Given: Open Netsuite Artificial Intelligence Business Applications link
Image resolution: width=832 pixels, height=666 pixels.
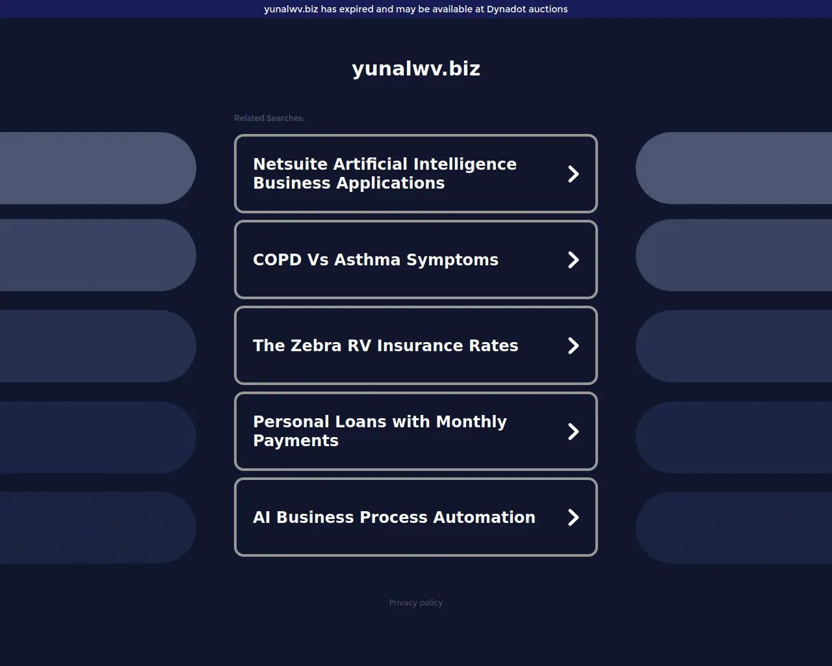Looking at the screenshot, I should 384,174.
